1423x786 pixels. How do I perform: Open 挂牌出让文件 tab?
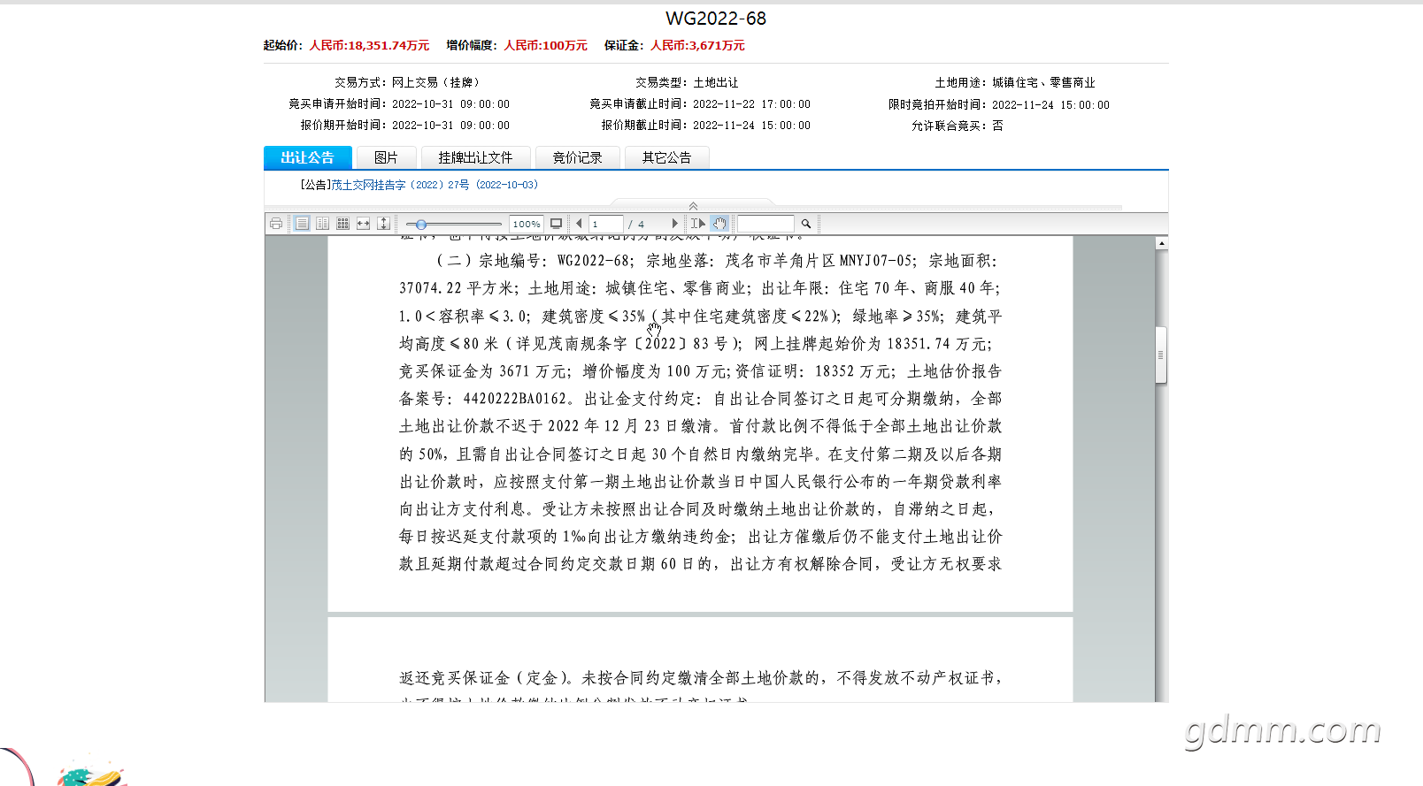475,157
